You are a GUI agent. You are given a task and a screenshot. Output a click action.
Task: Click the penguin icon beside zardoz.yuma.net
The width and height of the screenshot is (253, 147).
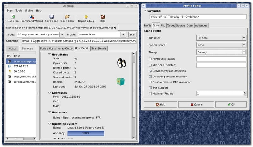(9, 82)
